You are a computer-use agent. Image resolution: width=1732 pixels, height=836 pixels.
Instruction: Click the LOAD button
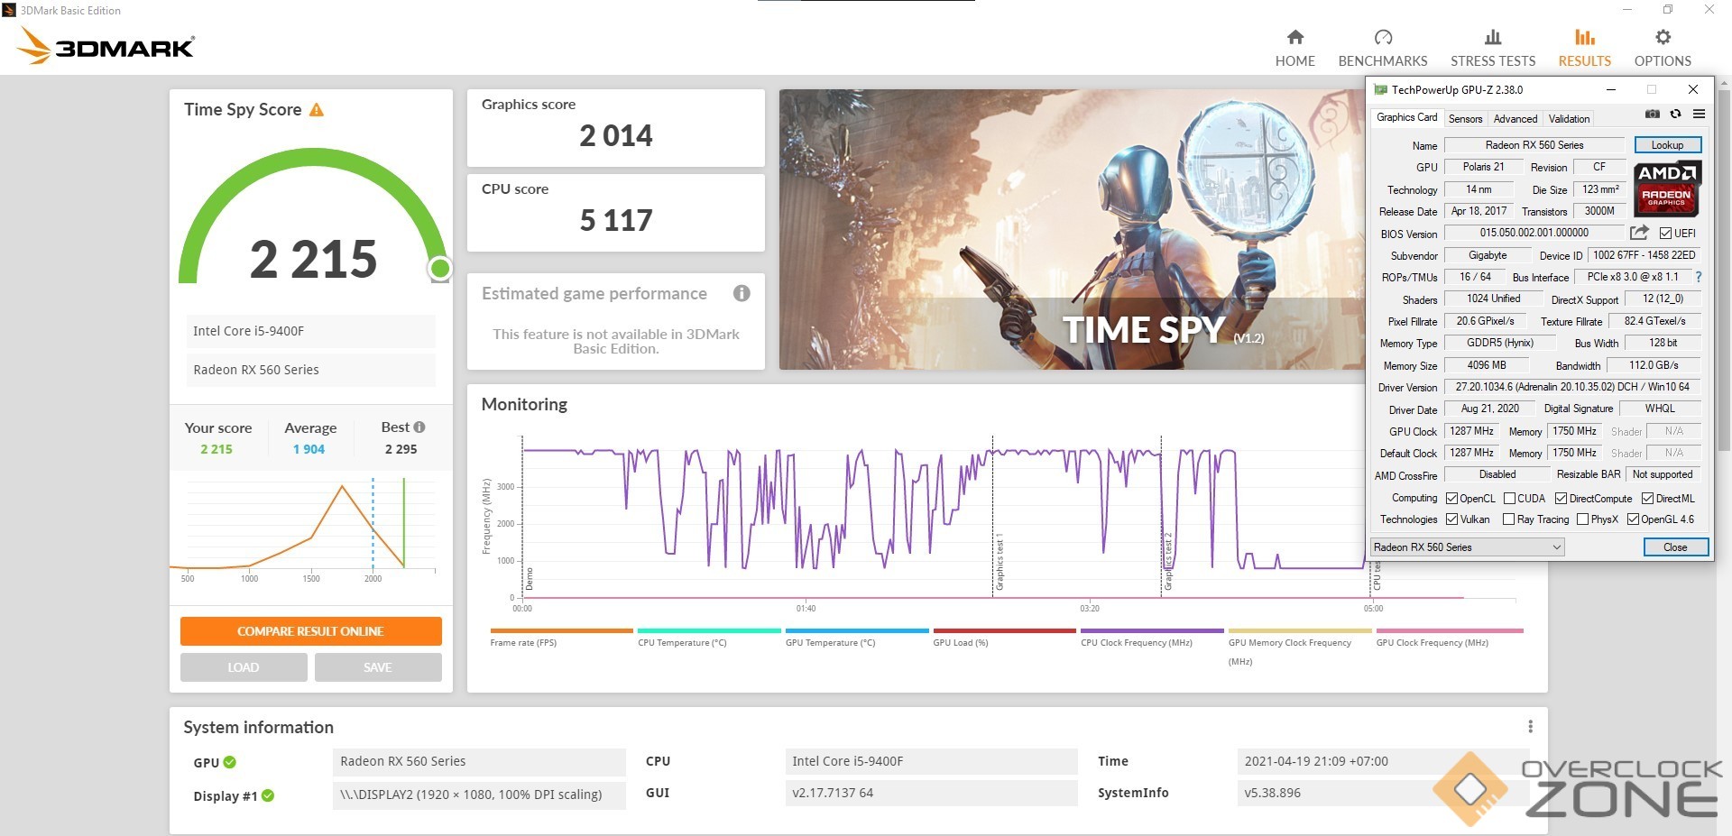point(244,667)
